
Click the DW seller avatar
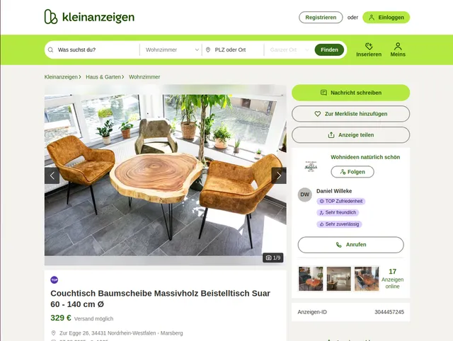[305, 195]
